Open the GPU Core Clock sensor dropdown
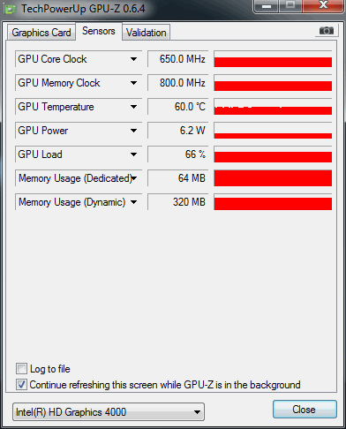This screenshot has width=346, height=429. pos(133,59)
